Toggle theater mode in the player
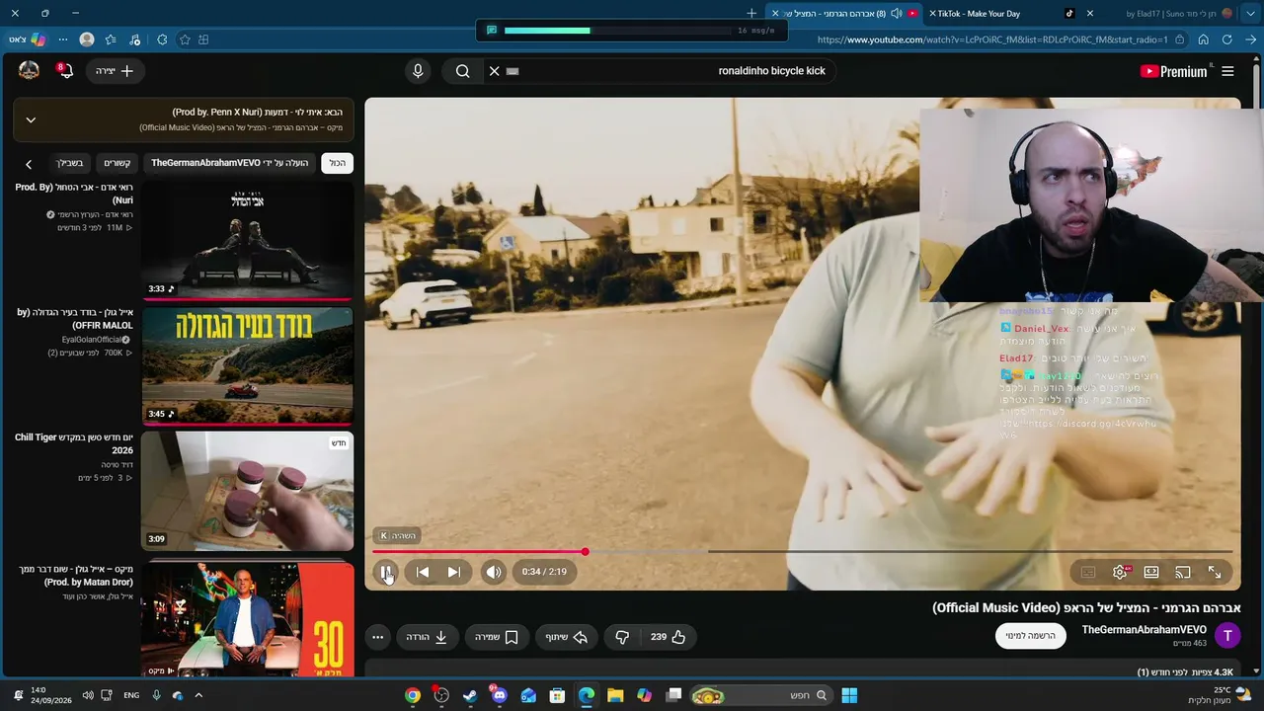This screenshot has width=1264, height=711. 1151,572
